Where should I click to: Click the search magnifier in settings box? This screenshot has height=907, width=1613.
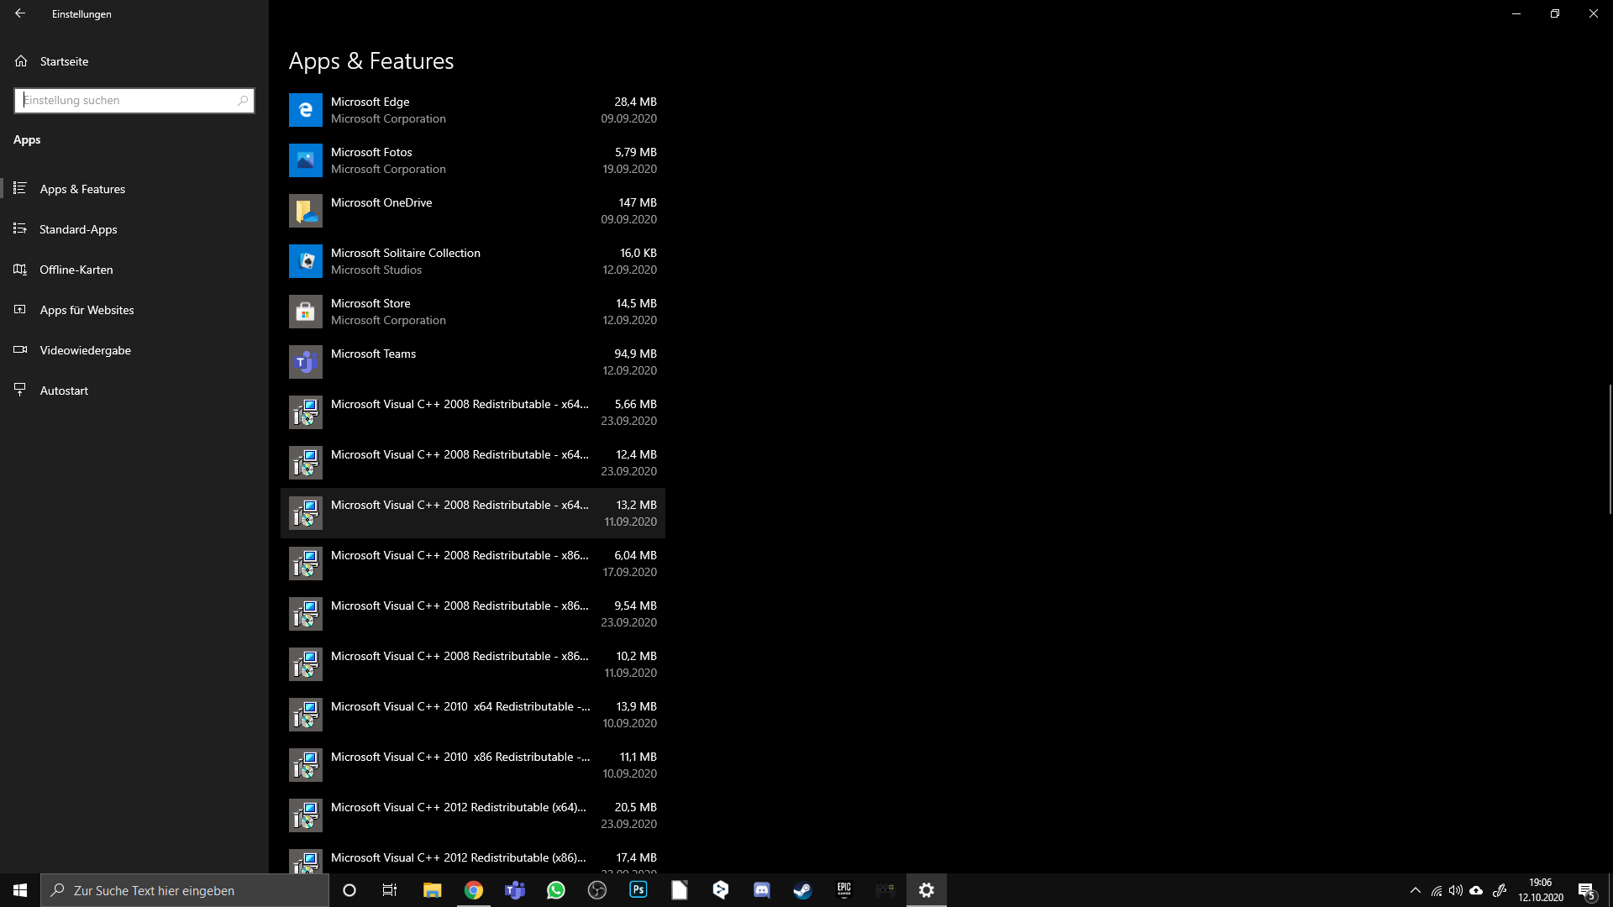coord(243,101)
